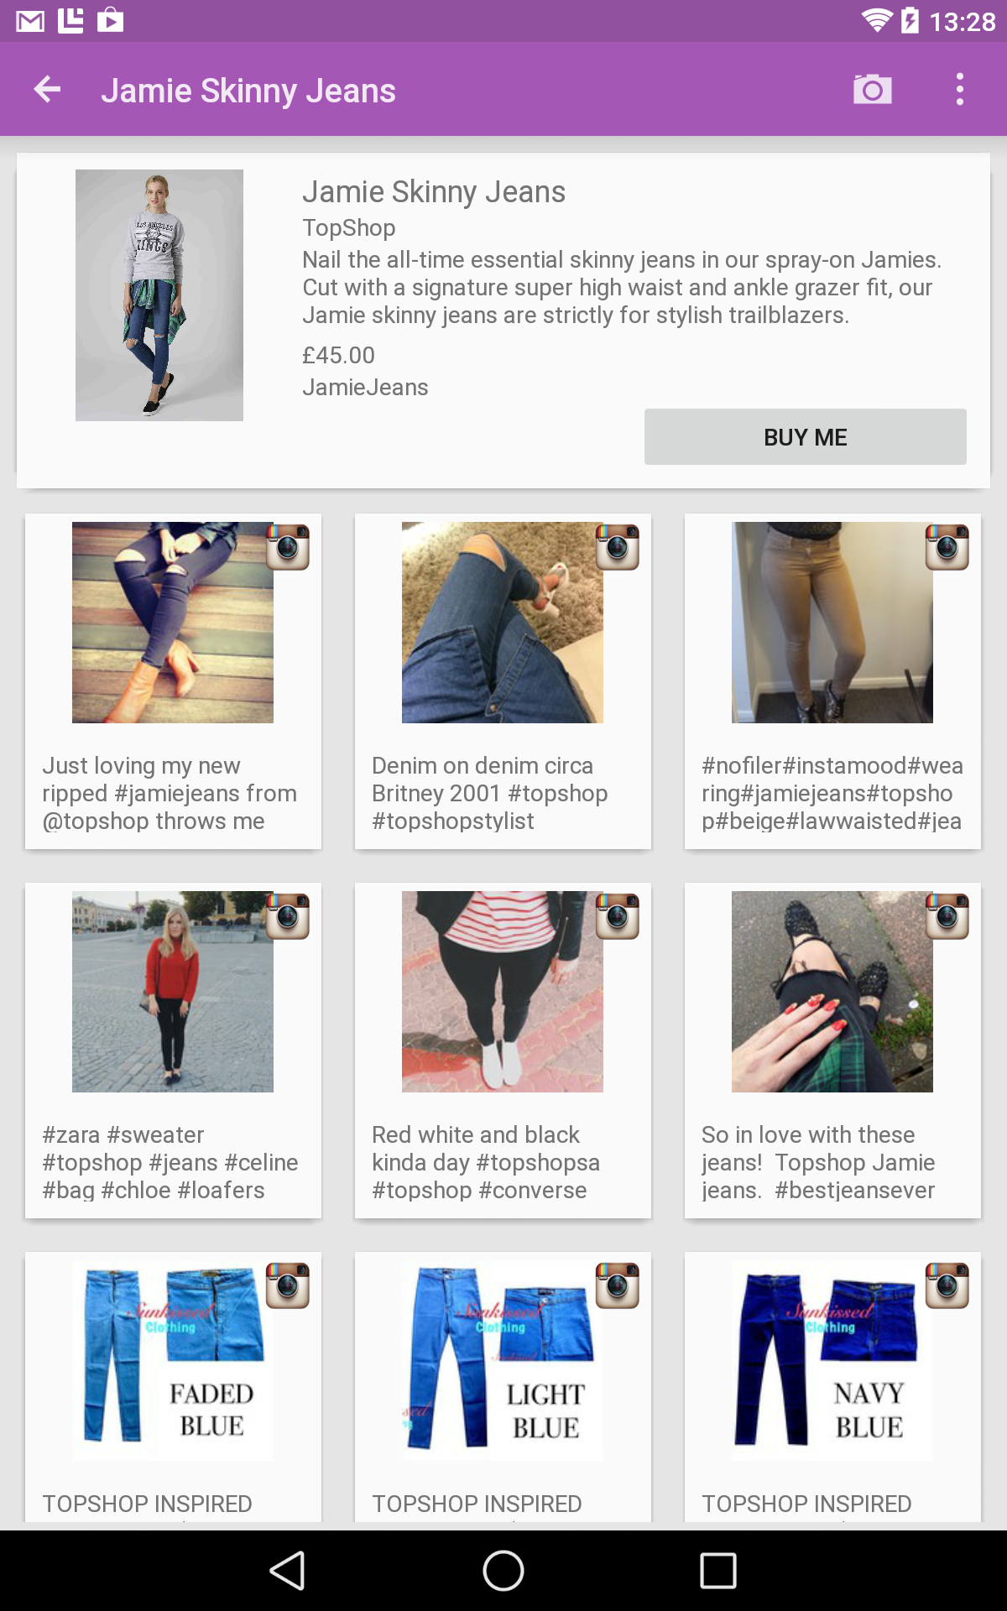Tap the Android recent apps button

[x=718, y=1571]
